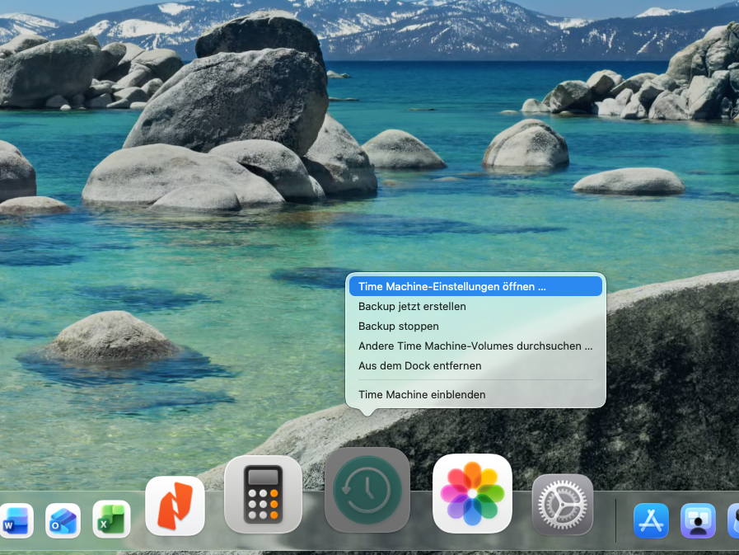Viewport: 739px width, 555px height.
Task: Click the partially visible rightmost Dock icon
Action: point(733,520)
